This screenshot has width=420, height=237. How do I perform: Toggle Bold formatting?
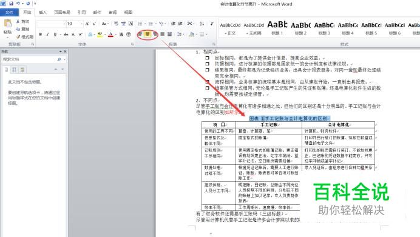coord(41,34)
